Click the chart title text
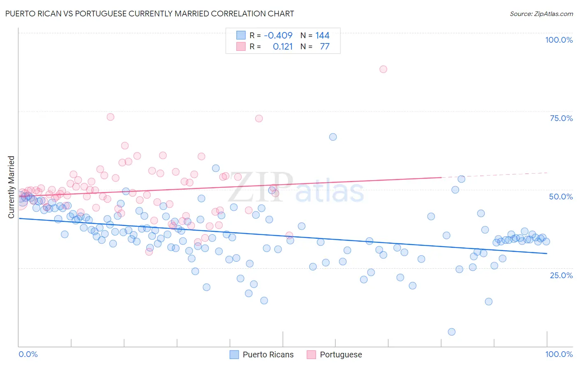 pyautogui.click(x=150, y=14)
